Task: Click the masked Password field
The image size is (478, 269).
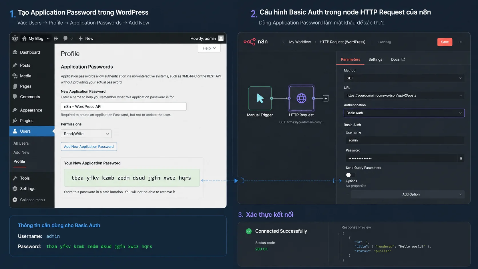Action: [401, 158]
